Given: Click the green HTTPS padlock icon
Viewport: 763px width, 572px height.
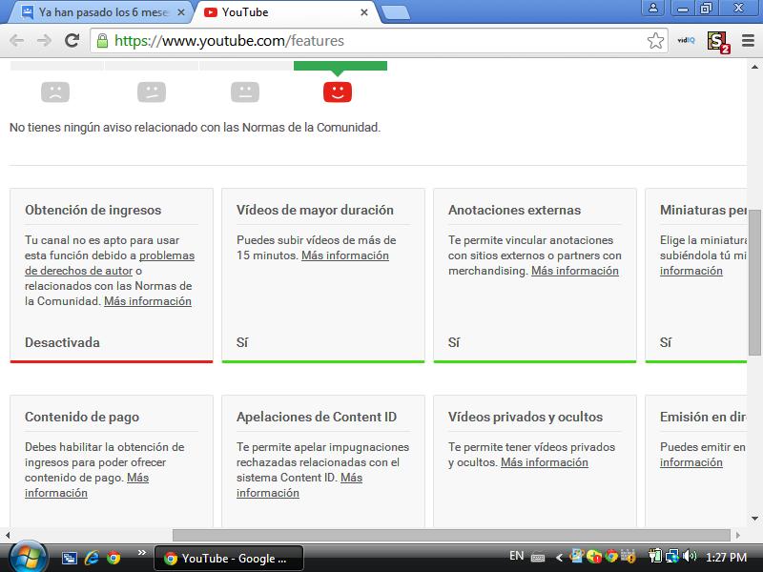Looking at the screenshot, I should coord(102,40).
